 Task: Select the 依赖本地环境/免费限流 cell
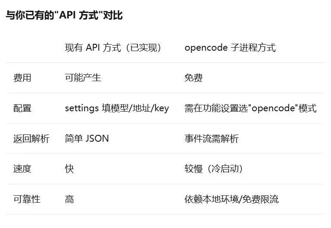[232, 199]
